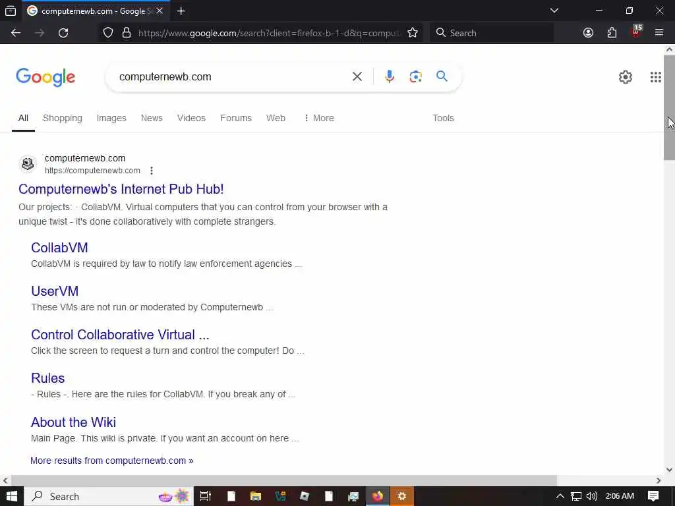This screenshot has height=506, width=675.
Task: Expand the More search filters
Action: click(x=319, y=118)
